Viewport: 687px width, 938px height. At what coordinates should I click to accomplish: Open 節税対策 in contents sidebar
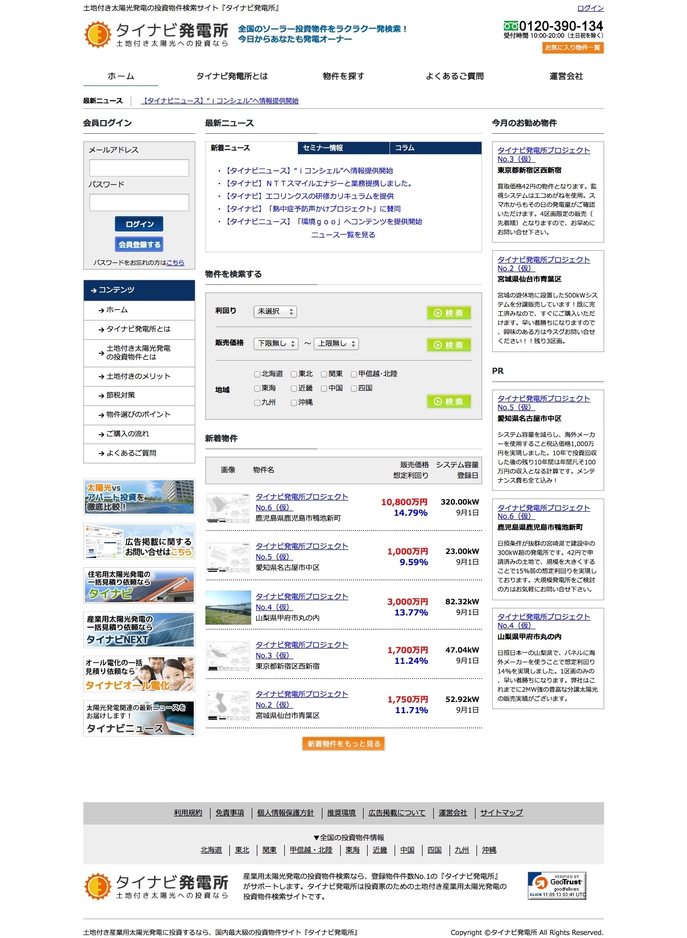pos(139,395)
